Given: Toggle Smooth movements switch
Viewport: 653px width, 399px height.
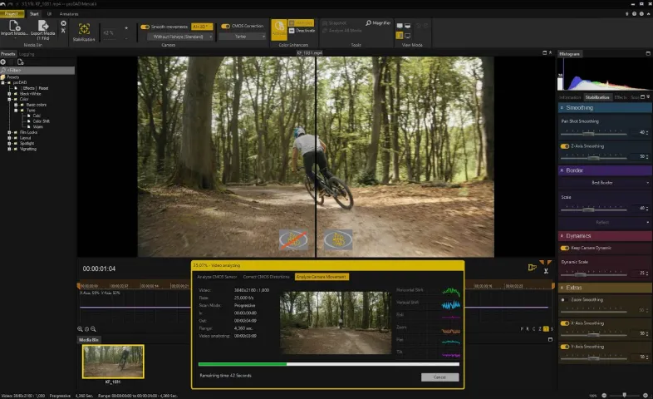Looking at the screenshot, I should [145, 27].
